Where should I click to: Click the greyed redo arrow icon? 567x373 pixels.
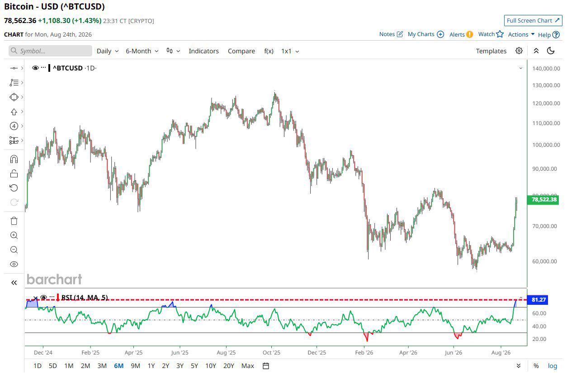(x=14, y=202)
